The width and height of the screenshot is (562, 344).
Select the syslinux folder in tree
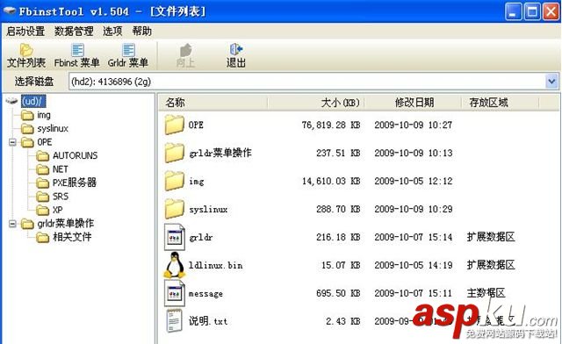pos(53,129)
